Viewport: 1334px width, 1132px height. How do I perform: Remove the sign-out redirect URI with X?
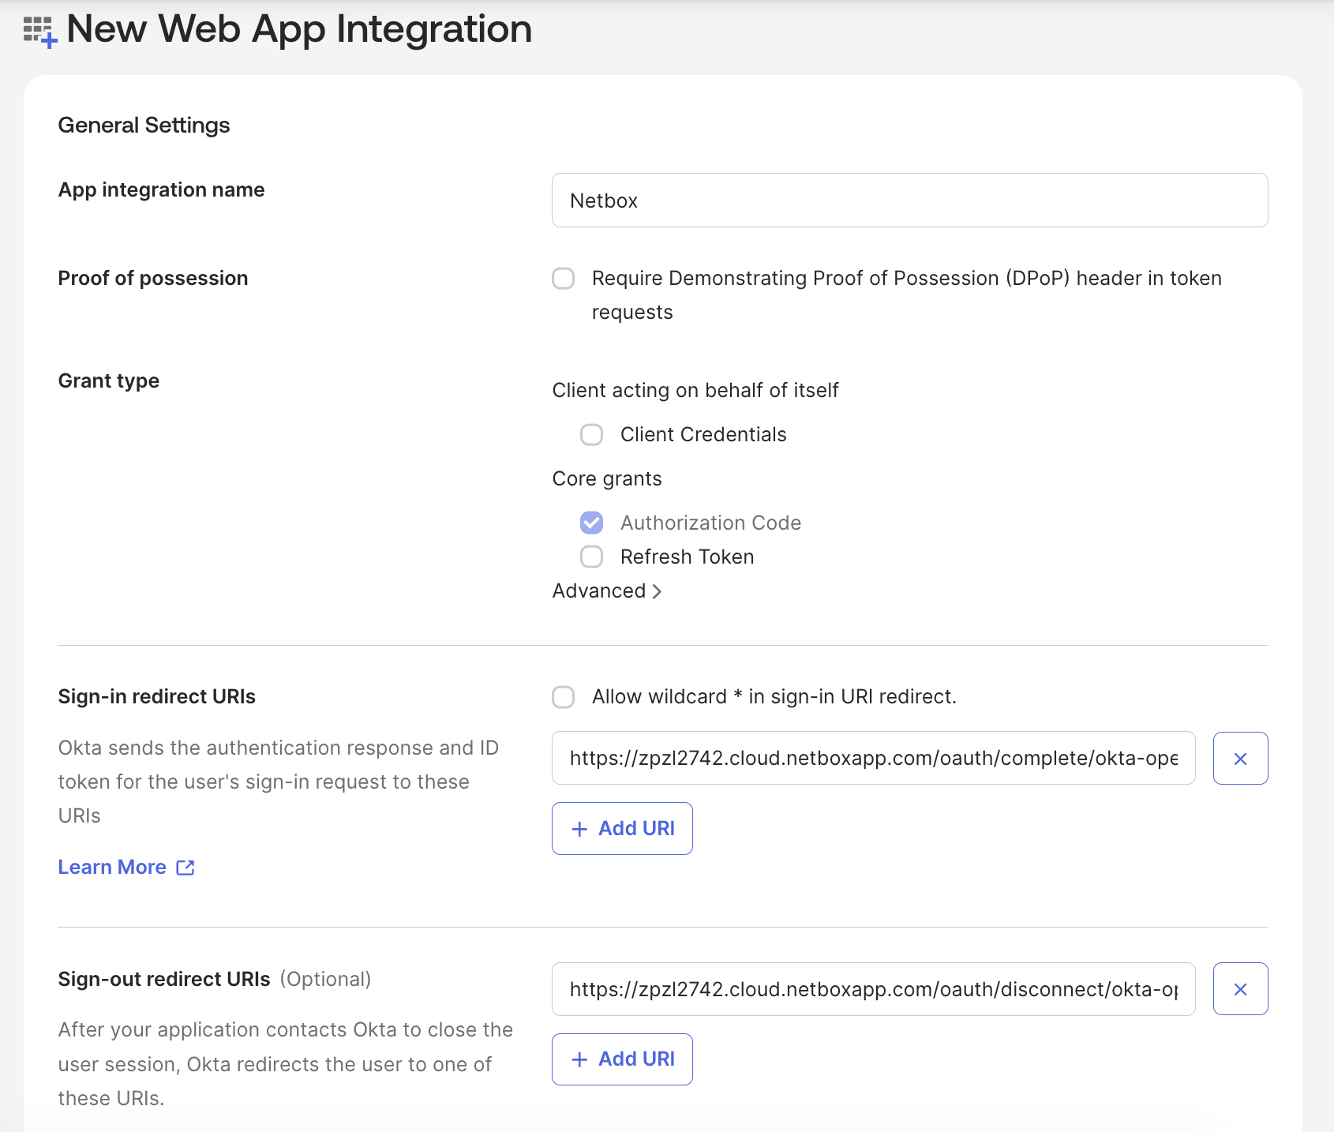pos(1240,988)
